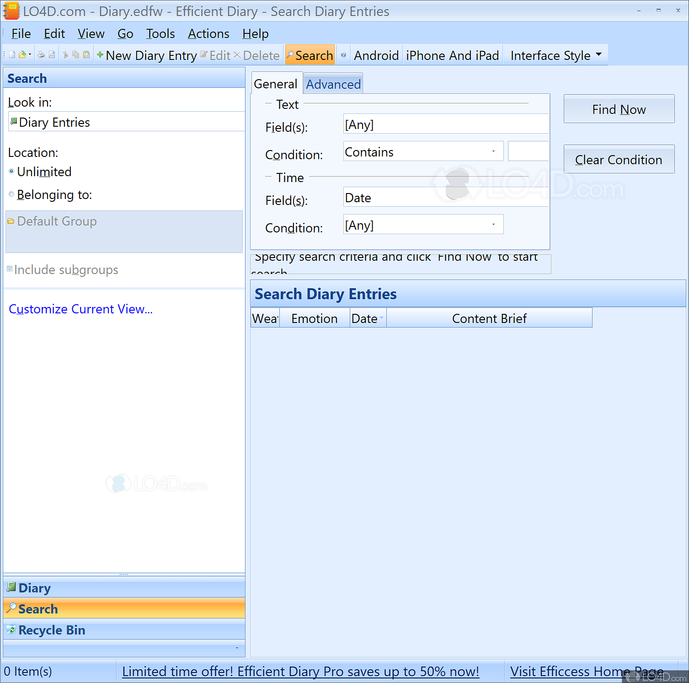Open the Search panel via its toolbar icon

tap(310, 55)
